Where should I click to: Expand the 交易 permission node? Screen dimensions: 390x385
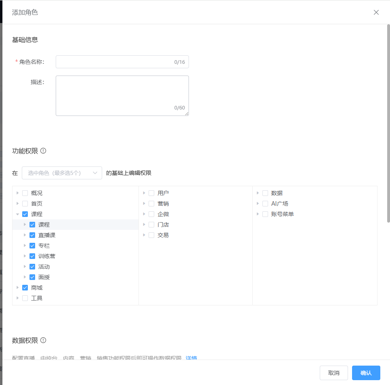pos(145,235)
